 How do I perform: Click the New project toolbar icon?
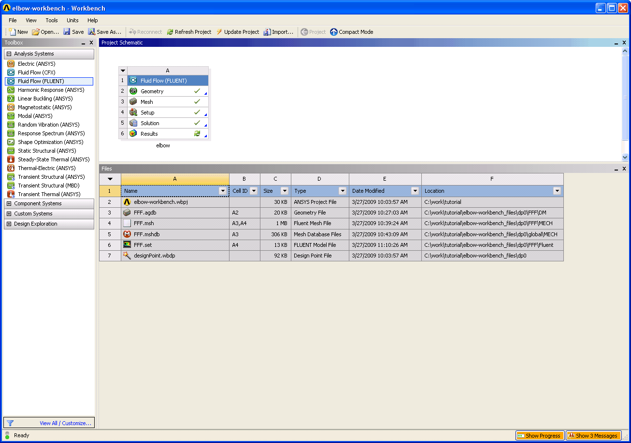click(13, 32)
